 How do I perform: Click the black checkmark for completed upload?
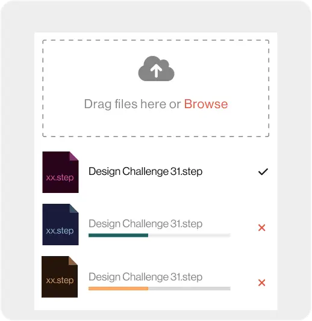[263, 171]
